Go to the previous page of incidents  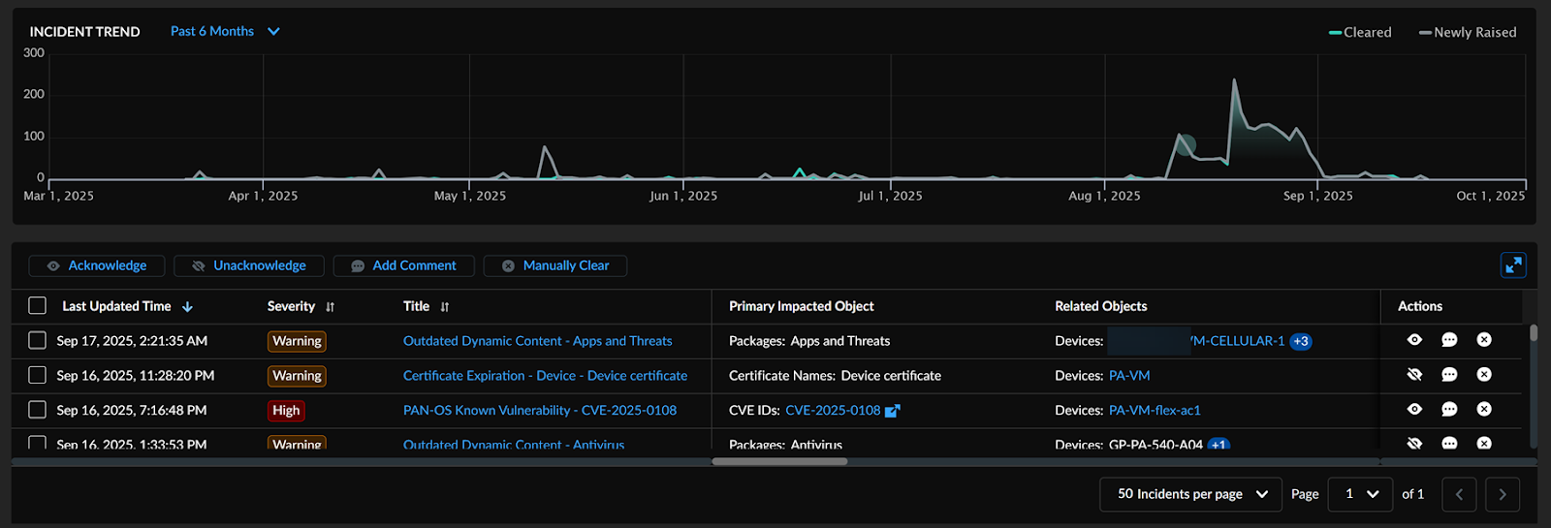coord(1459,494)
